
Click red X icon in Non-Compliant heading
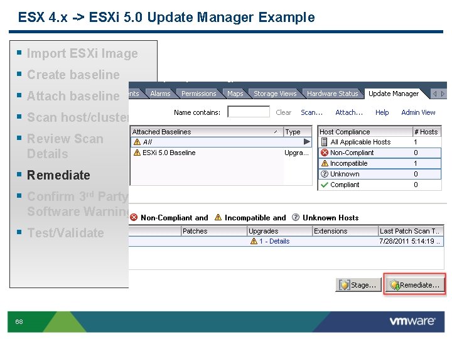coord(134,217)
